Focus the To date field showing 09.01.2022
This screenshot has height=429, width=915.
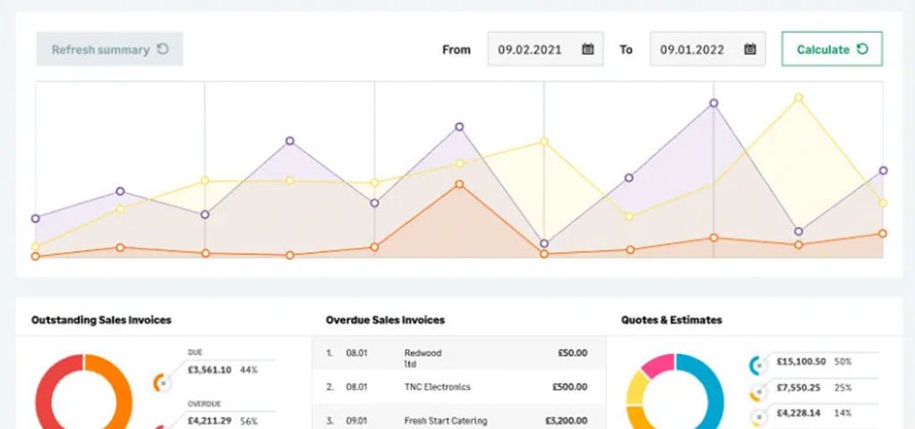pyautogui.click(x=708, y=49)
